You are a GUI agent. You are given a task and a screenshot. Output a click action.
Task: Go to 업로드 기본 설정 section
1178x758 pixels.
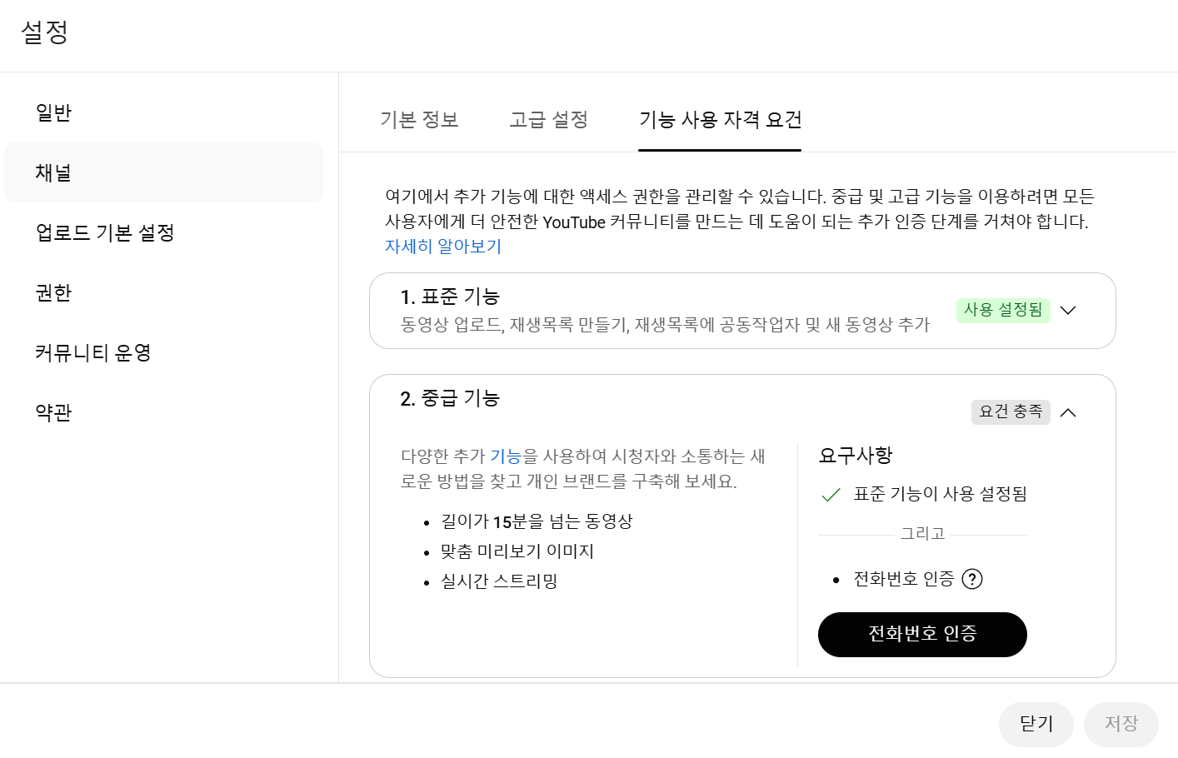(163, 232)
